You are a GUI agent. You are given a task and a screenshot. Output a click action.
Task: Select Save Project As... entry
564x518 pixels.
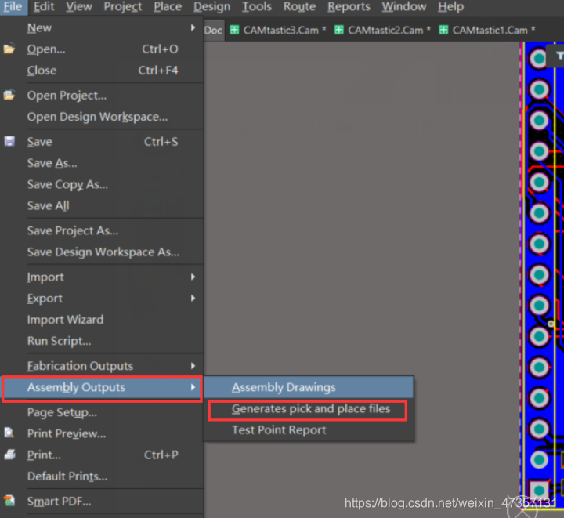(102, 230)
